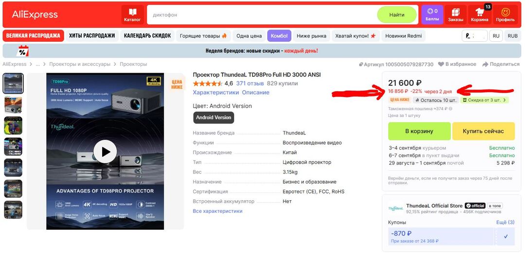Click Характеристики link
Screen dimensions: 530x256
click(216, 92)
